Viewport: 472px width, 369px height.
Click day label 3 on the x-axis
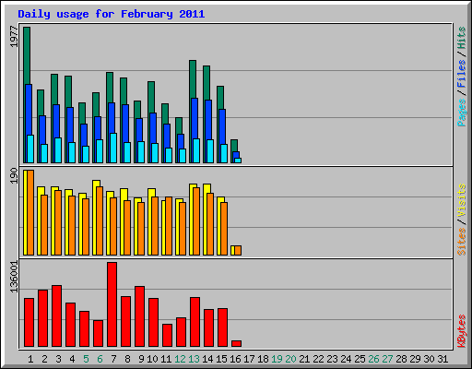click(58, 359)
